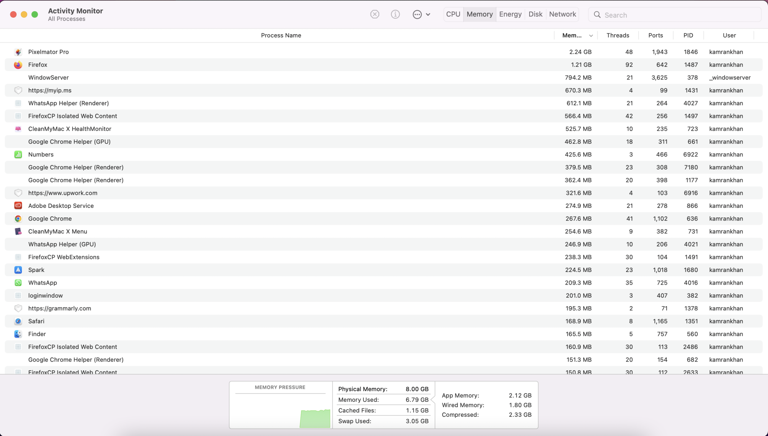Click the Finder app icon

tap(18, 334)
